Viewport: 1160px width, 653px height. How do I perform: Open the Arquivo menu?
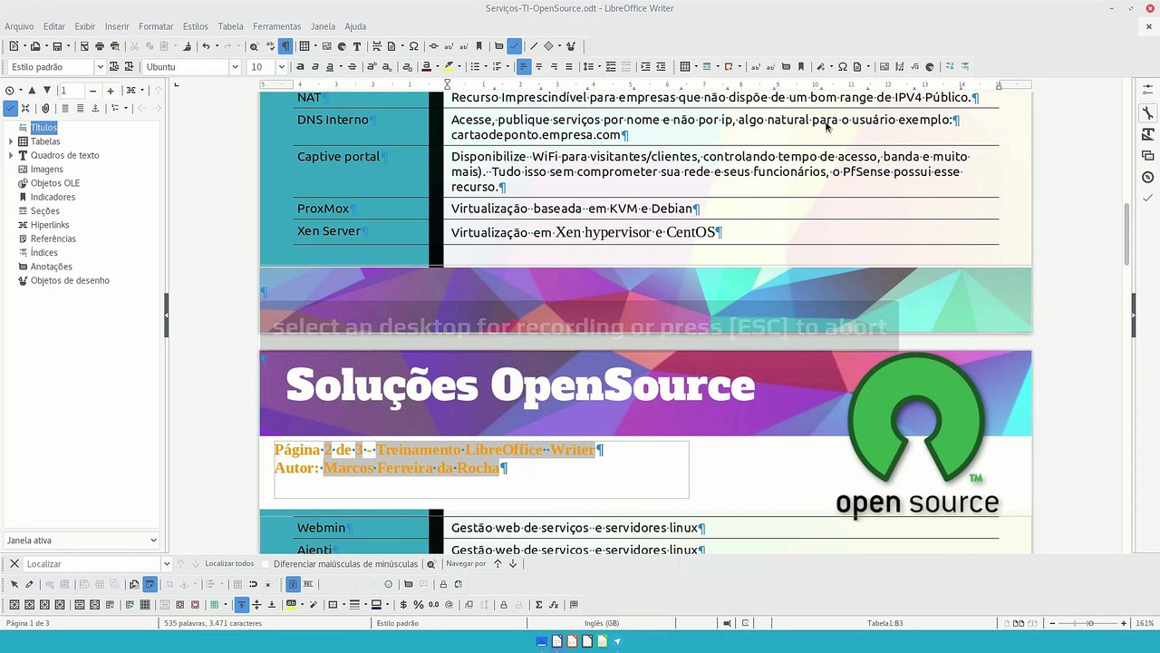tap(19, 26)
